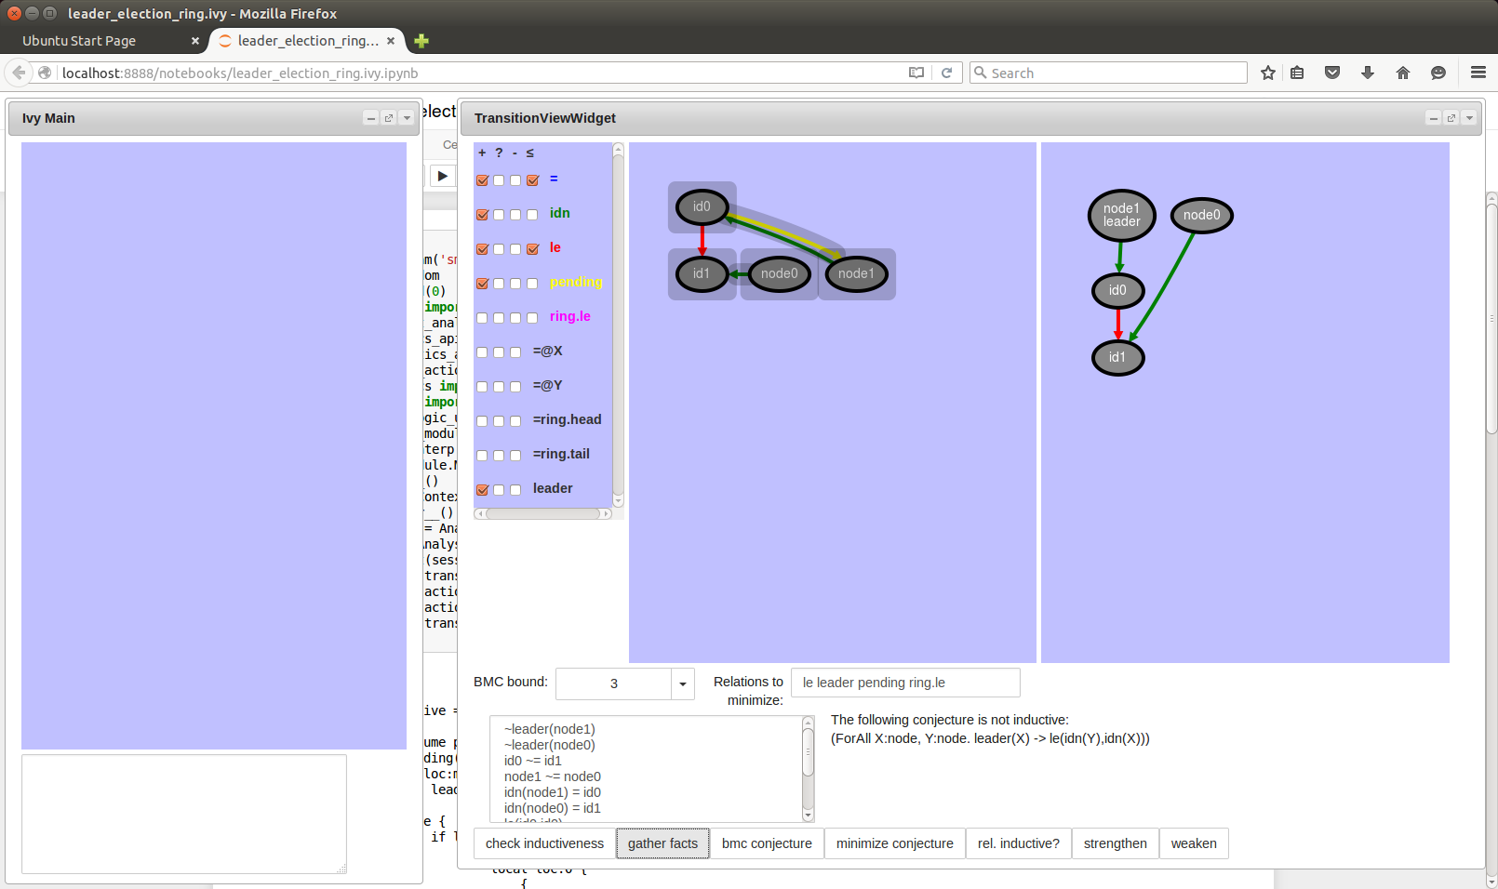Reload the page with the refresh icon

click(x=946, y=73)
